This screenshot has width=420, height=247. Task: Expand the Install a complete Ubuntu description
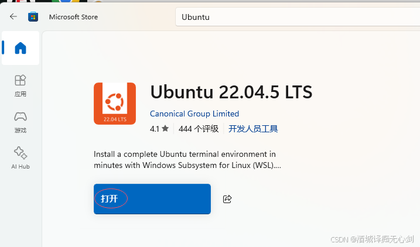(x=187, y=160)
